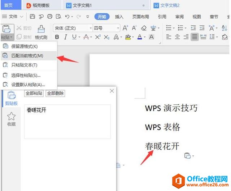The height and width of the screenshot is (191, 231).
Task: Apply Subscript formatting
Action: 106,37
